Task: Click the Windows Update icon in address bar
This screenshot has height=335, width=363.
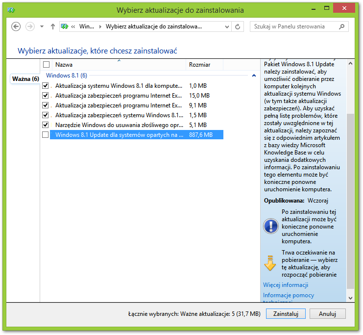Action: [x=65, y=26]
